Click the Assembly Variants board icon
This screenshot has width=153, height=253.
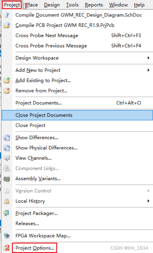[x=7, y=179]
